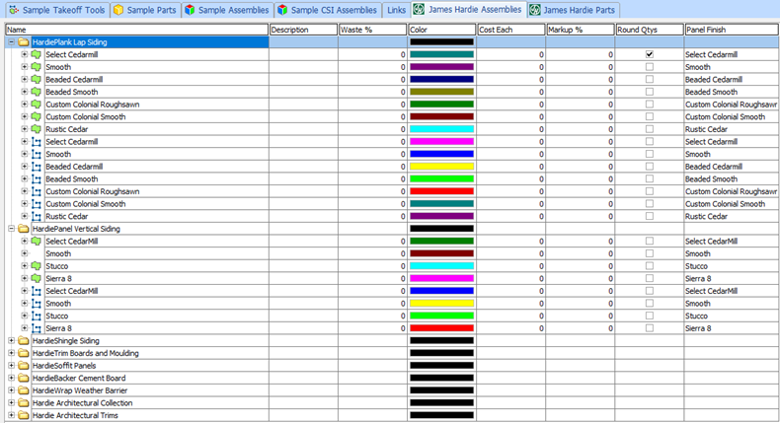Click the Hardie Architectural Trims folder icon
This screenshot has height=423, width=780.
click(24, 415)
